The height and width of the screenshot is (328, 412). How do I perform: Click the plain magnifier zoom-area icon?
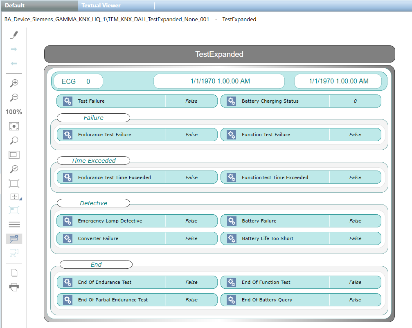click(x=14, y=141)
